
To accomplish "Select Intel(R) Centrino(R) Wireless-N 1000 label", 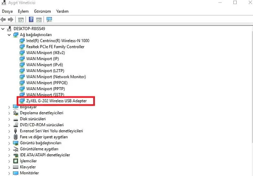I will coord(58,41).
